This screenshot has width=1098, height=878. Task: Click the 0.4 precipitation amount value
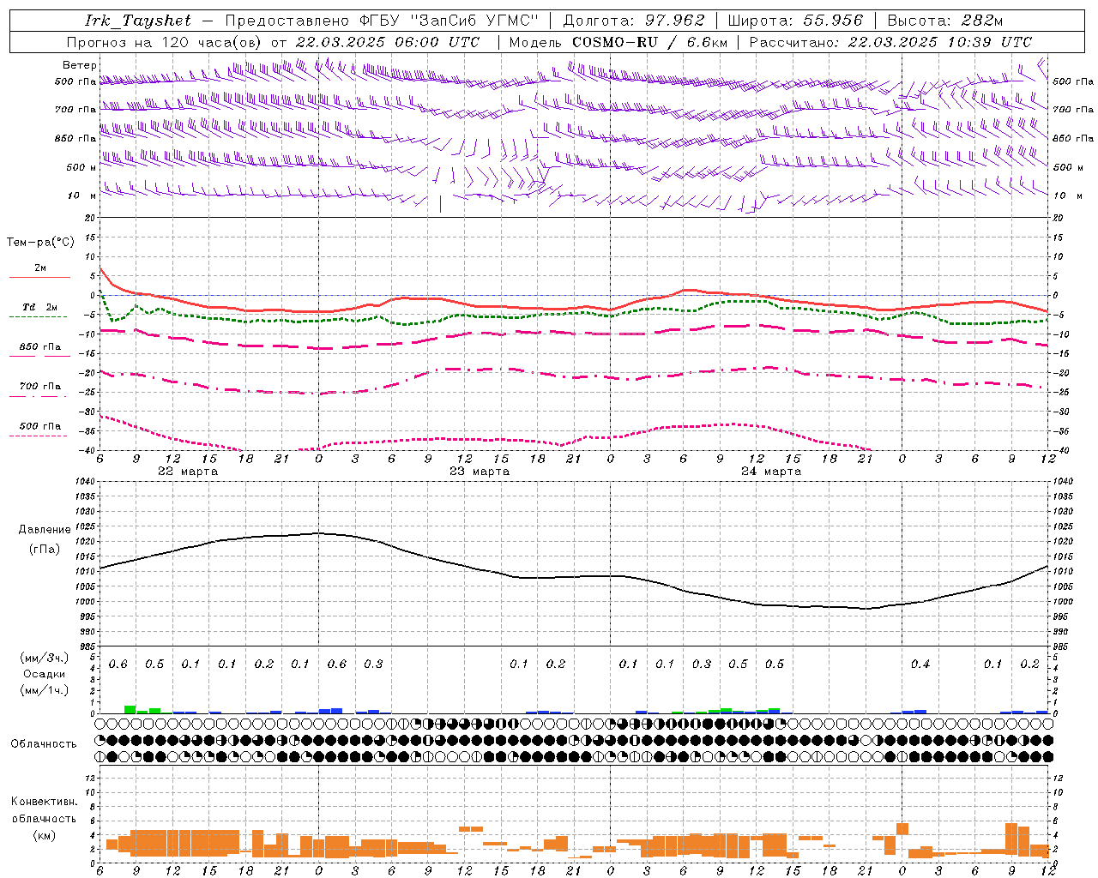click(x=920, y=665)
